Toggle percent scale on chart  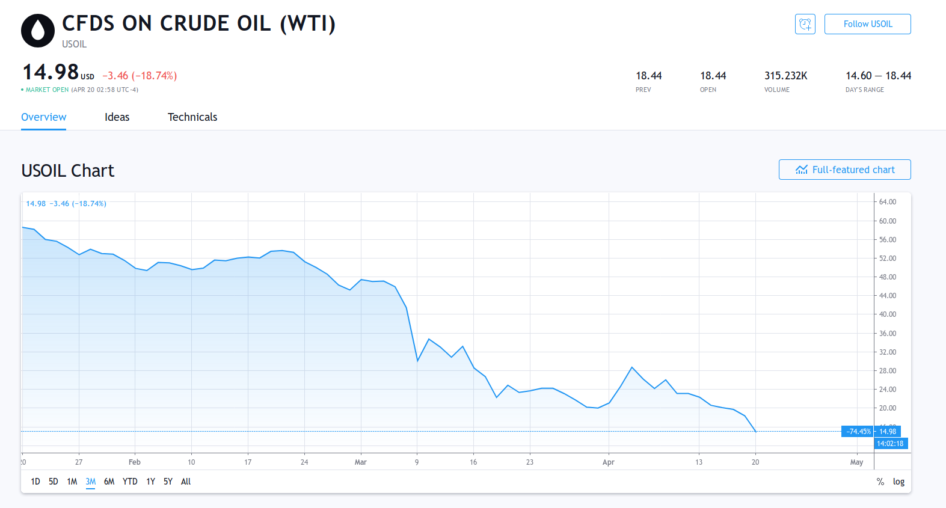880,482
